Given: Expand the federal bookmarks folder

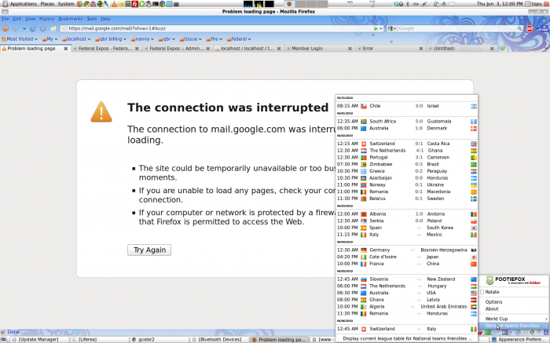Looking at the screenshot, I should coord(239,39).
